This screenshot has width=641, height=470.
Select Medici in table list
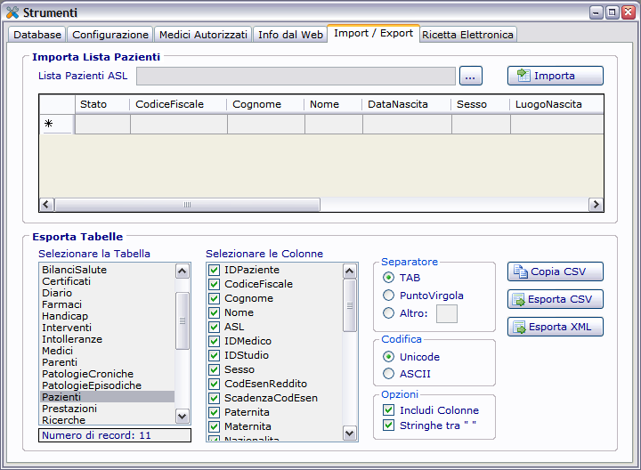[x=107, y=351]
